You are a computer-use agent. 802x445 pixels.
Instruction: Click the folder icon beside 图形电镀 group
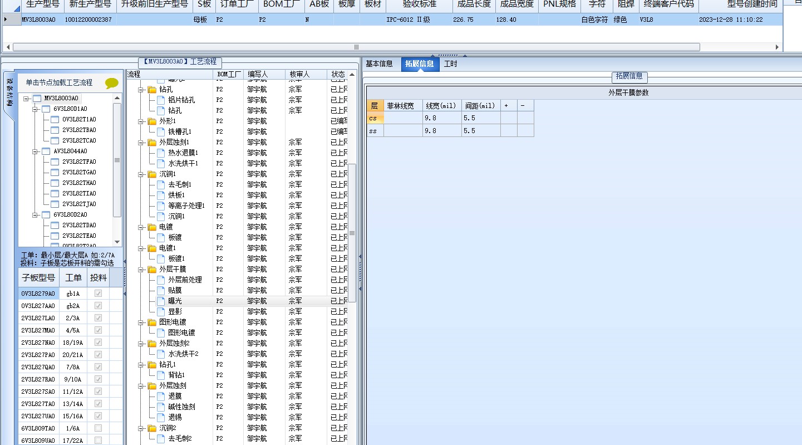(152, 322)
